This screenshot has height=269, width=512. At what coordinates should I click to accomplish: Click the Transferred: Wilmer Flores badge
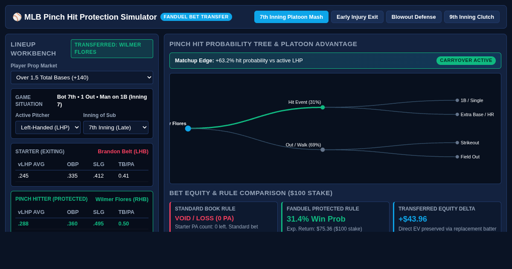pyautogui.click(x=112, y=49)
